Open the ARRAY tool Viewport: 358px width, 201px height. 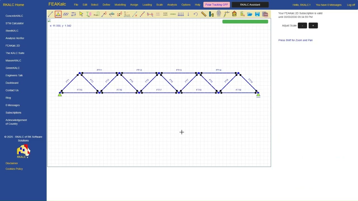point(112,14)
